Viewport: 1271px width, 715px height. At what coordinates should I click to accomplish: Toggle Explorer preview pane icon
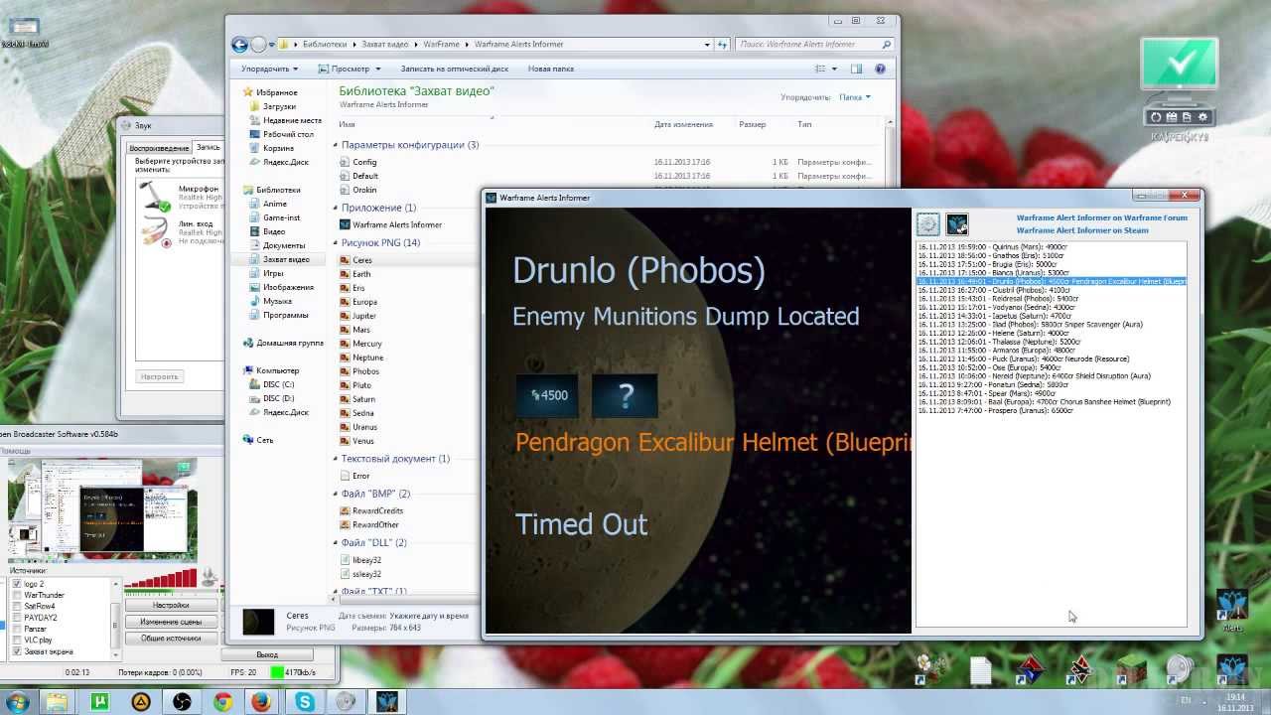tap(857, 69)
